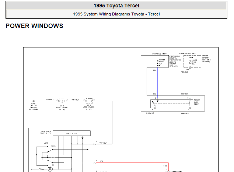Click the DOWN switch contact symbol
This screenshot has width=234, height=172.
tap(50, 151)
